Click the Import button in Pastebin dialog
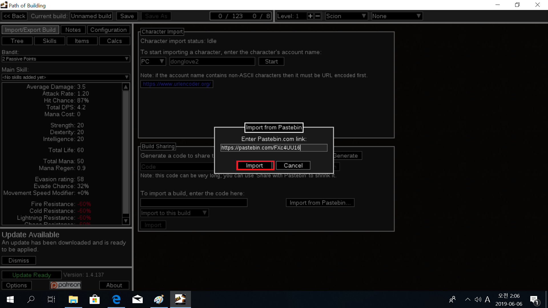 point(255,165)
